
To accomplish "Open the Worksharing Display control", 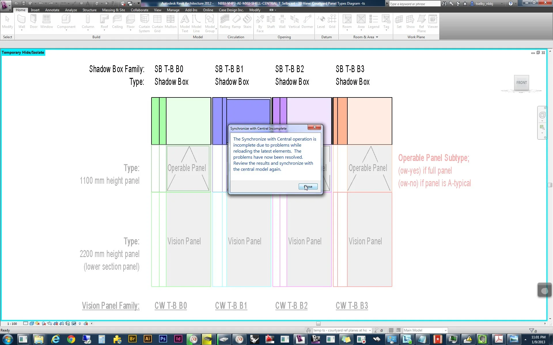I will pos(86,323).
